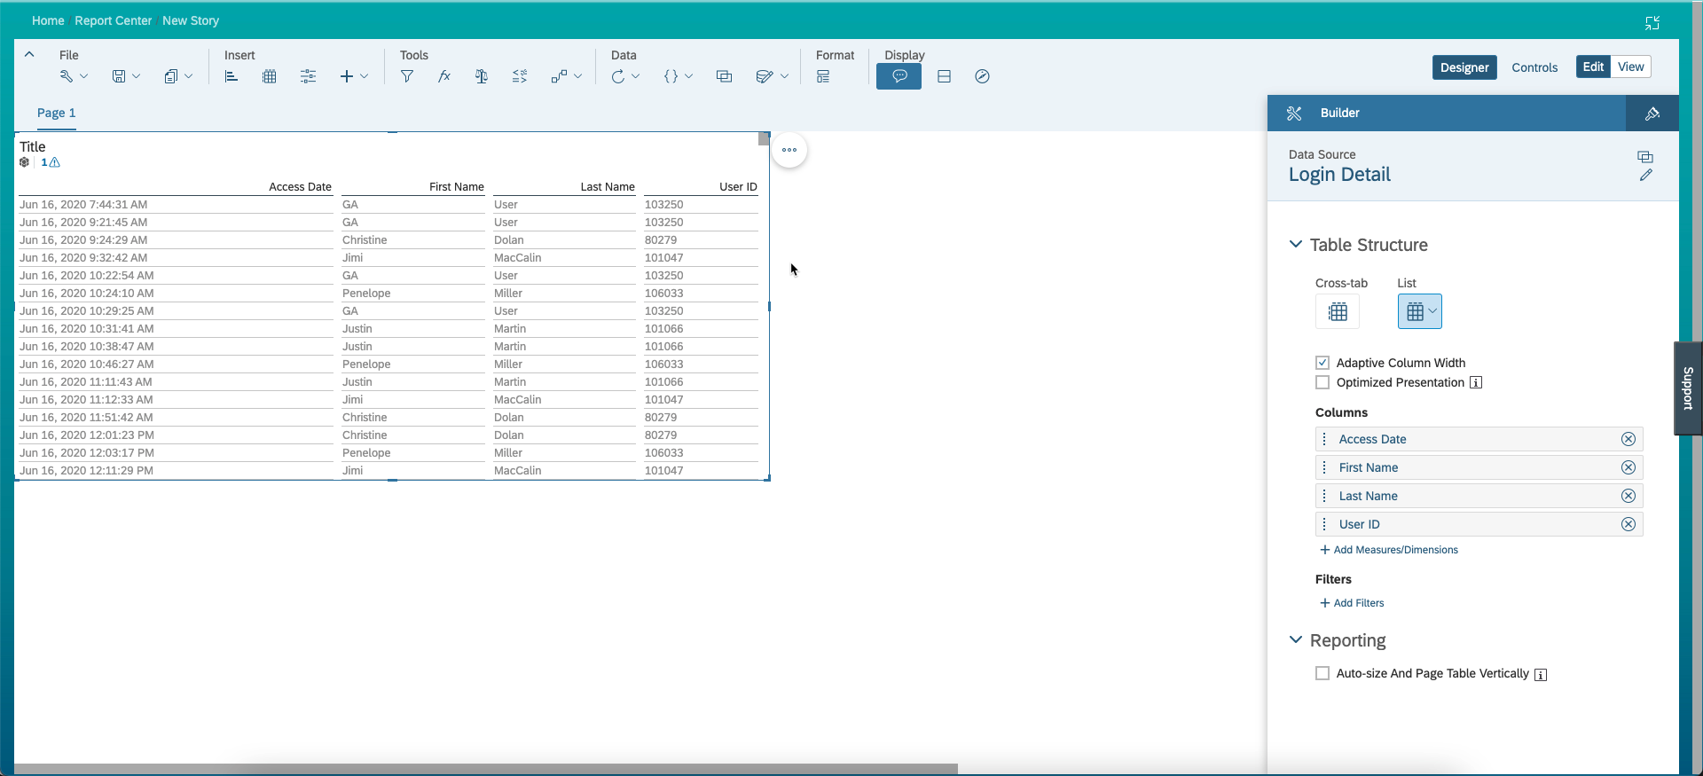Remove the First Name column

(x=1628, y=467)
